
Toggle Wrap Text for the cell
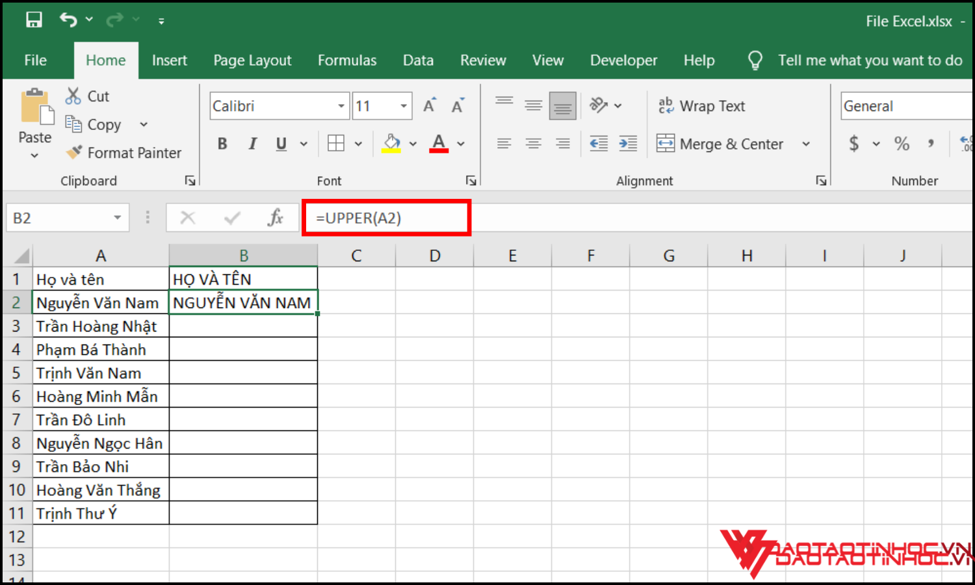pos(701,106)
